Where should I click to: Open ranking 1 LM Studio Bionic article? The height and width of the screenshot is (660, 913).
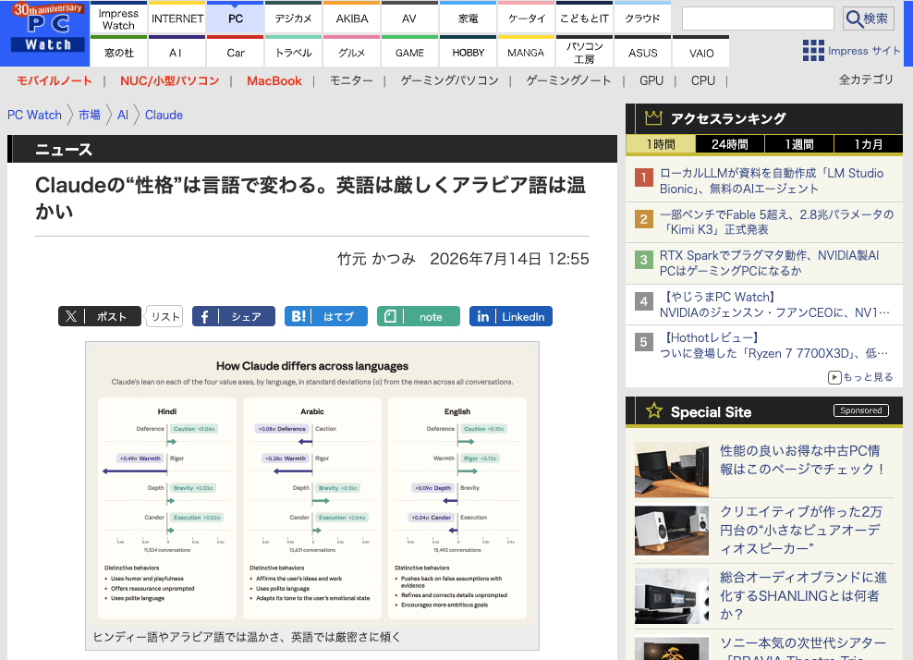771,180
